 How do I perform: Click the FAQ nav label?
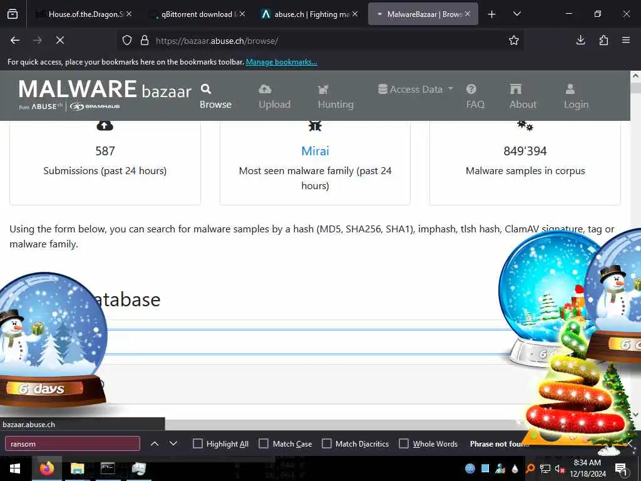click(475, 105)
